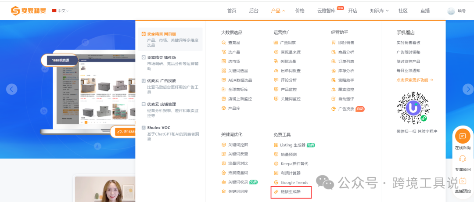Collapse the 产品 menu dropdown

278,11
